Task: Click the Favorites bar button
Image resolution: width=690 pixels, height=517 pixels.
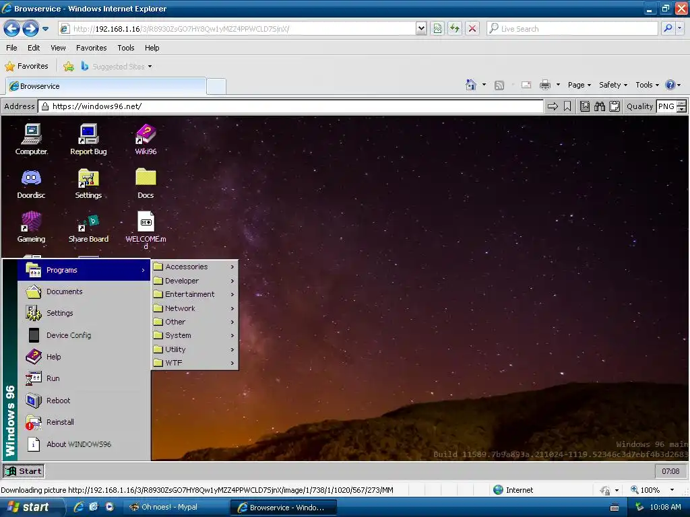Action: point(27,67)
